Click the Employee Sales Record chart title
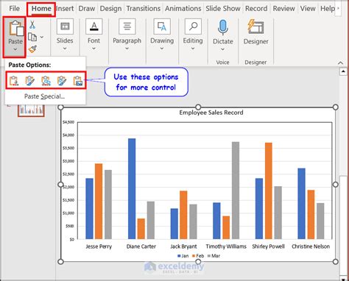Image resolution: width=349 pixels, height=281 pixels. (211, 113)
